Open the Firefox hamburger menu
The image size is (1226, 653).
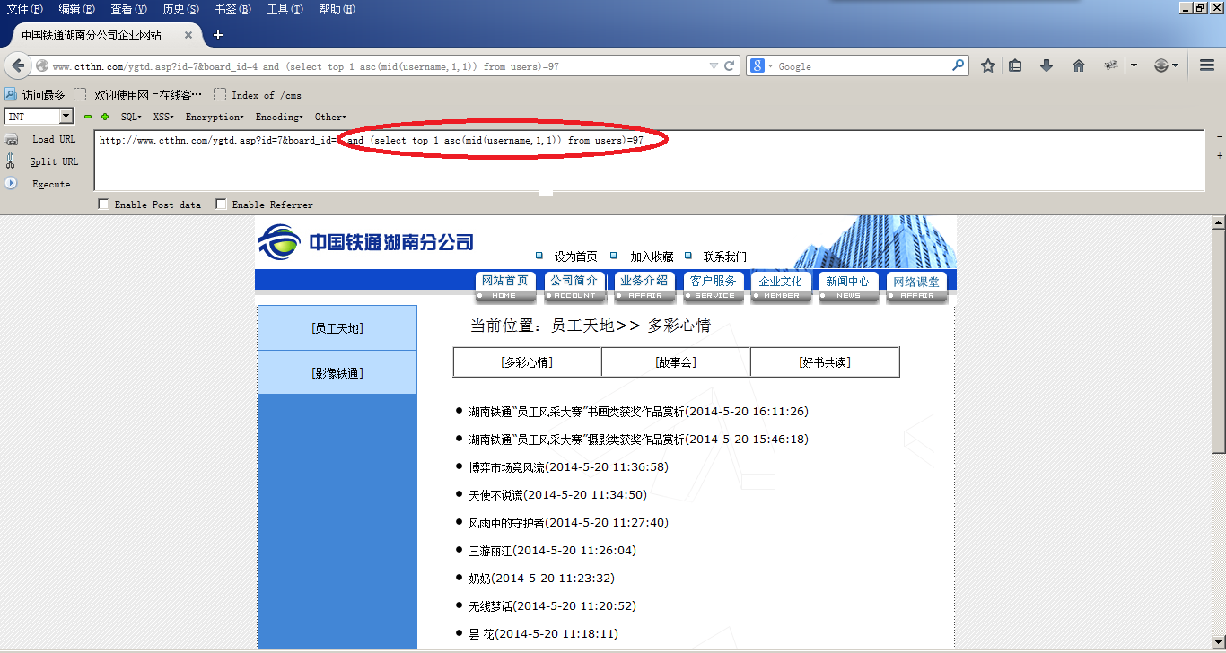pyautogui.click(x=1207, y=65)
